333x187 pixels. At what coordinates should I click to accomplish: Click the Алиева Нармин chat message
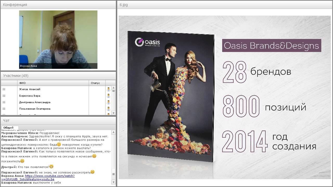tap(55, 136)
